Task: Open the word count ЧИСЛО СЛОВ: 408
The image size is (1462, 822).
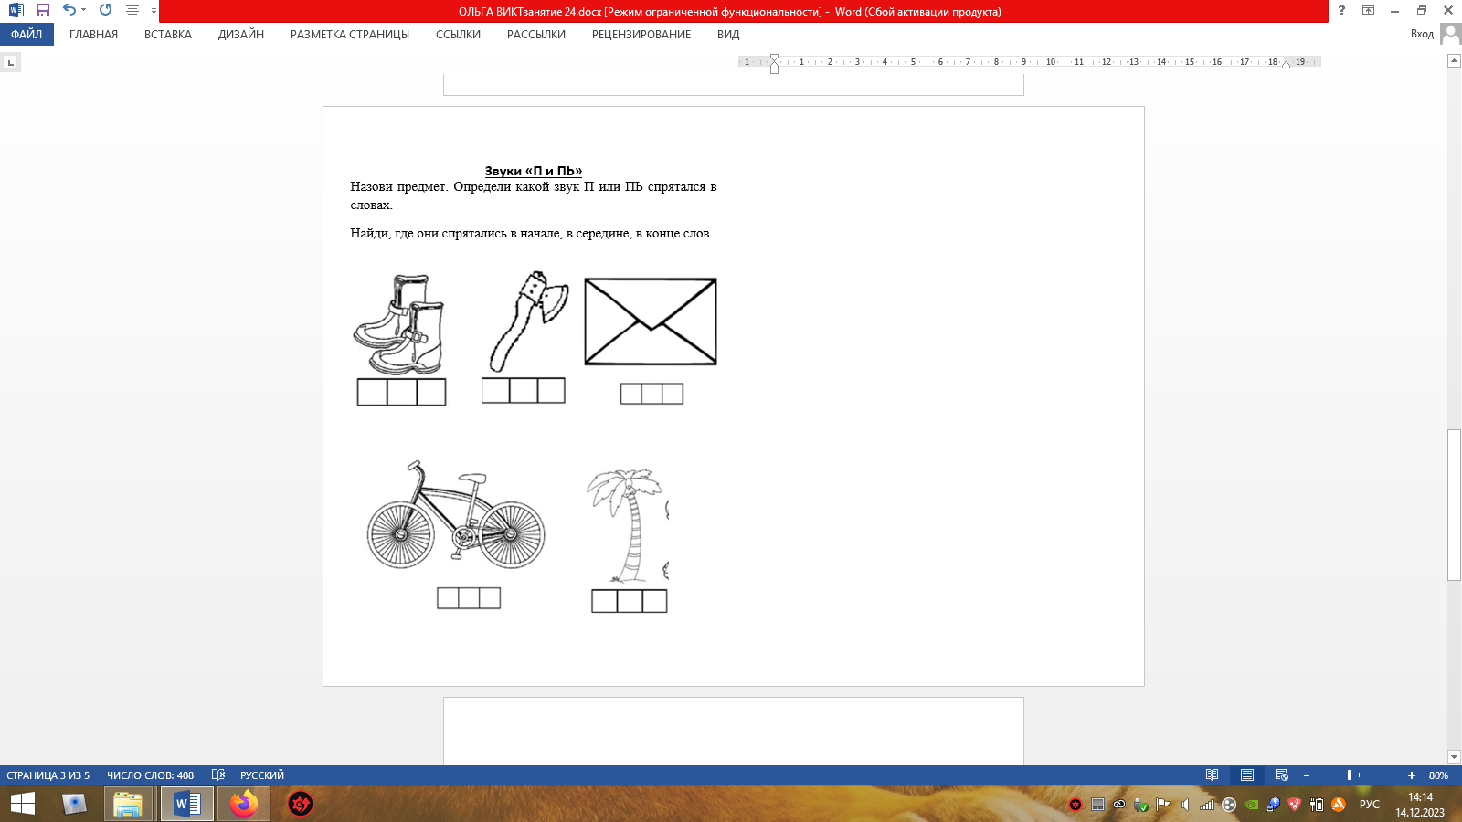Action: [150, 775]
